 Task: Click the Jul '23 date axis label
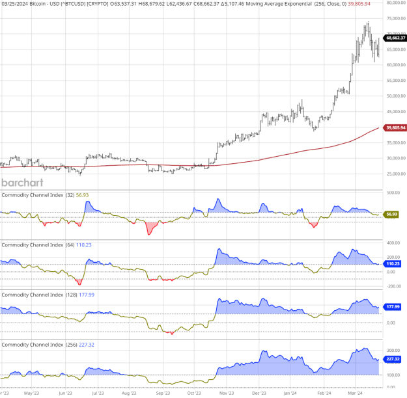coord(98,393)
